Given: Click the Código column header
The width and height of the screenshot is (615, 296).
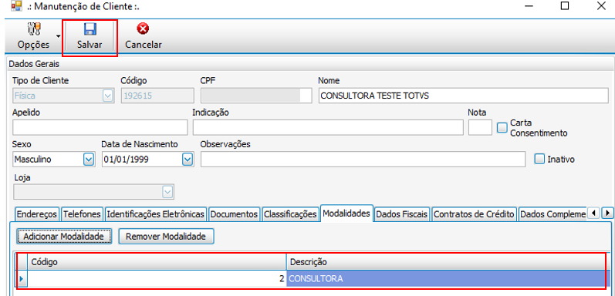Looking at the screenshot, I should (157, 262).
